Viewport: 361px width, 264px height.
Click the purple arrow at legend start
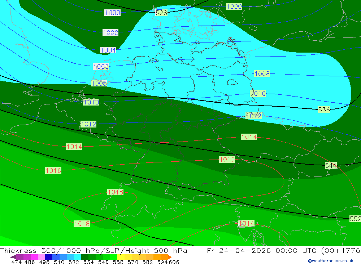pos(13,257)
